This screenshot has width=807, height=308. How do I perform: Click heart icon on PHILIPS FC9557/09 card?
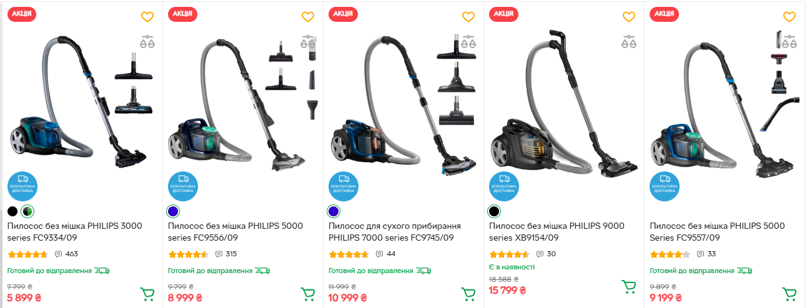click(x=790, y=17)
